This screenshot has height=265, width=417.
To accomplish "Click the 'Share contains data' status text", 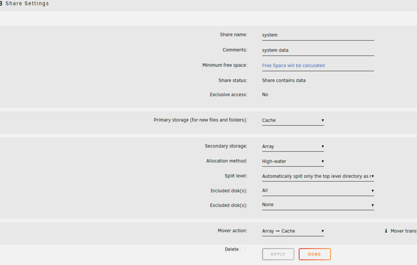I will (x=284, y=81).
